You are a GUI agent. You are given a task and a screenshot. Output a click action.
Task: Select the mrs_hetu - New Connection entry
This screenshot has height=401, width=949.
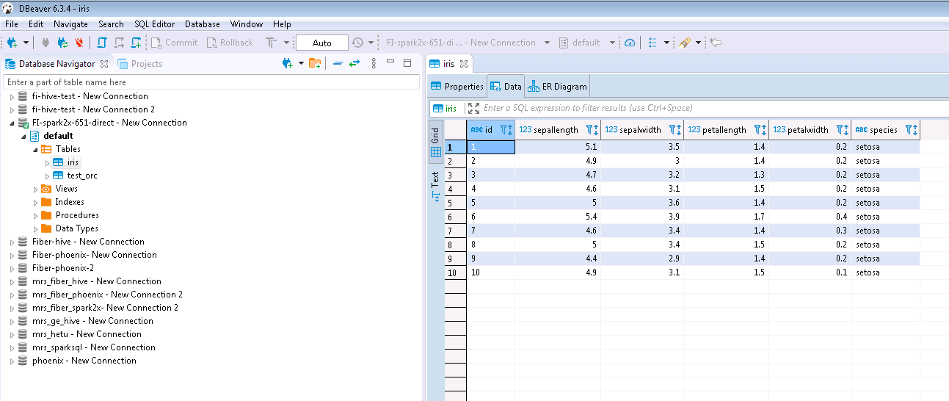tap(87, 334)
